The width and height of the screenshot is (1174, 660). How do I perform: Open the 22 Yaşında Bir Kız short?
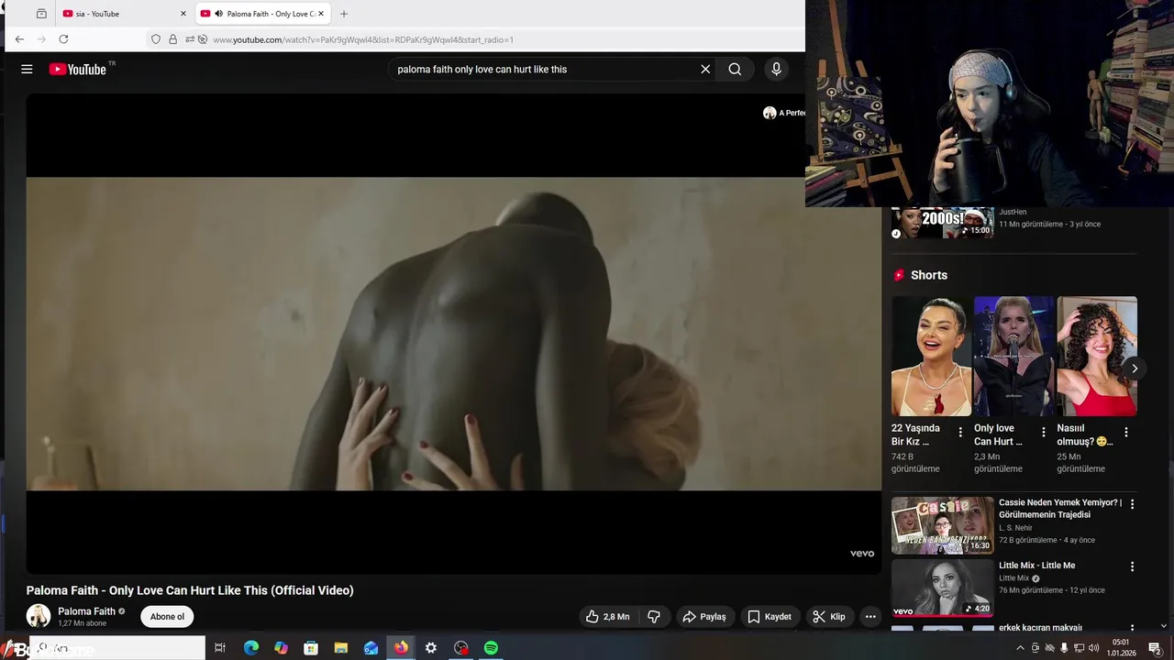pyautogui.click(x=931, y=356)
